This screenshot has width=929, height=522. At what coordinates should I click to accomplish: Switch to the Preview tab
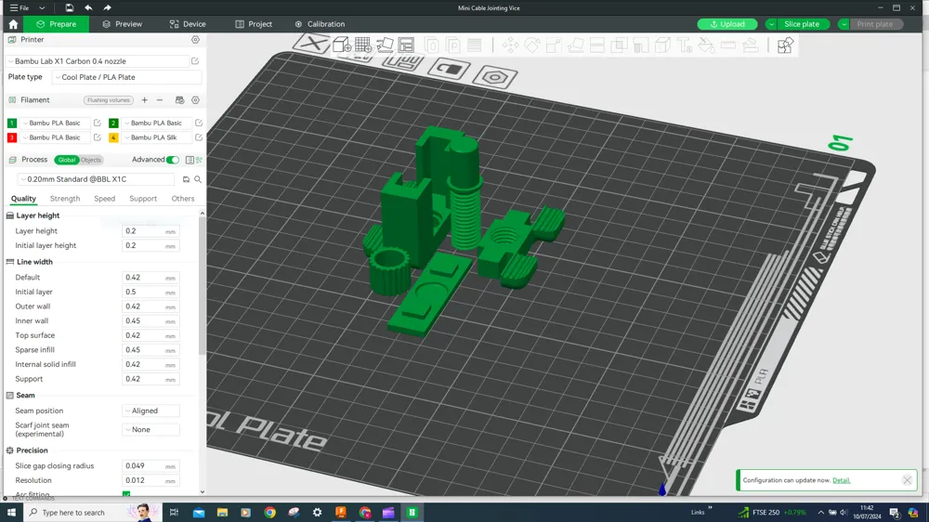tap(122, 24)
